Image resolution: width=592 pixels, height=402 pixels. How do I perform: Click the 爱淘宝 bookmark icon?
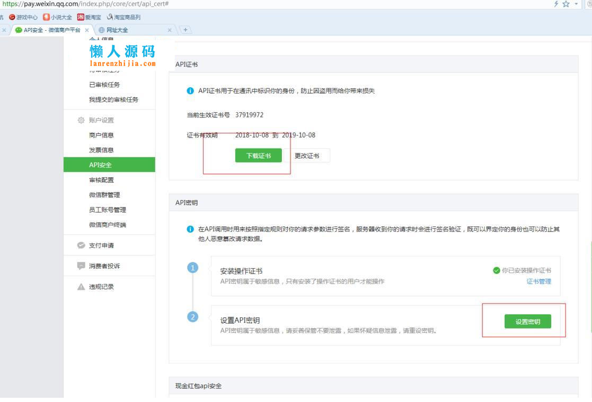tap(81, 17)
